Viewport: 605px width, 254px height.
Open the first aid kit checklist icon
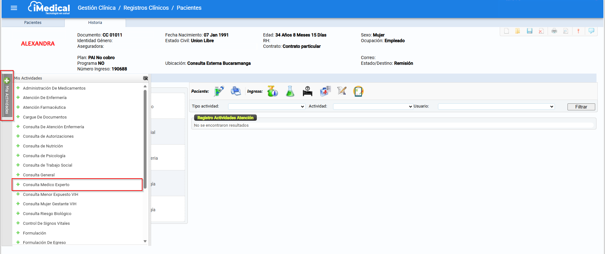tap(325, 91)
